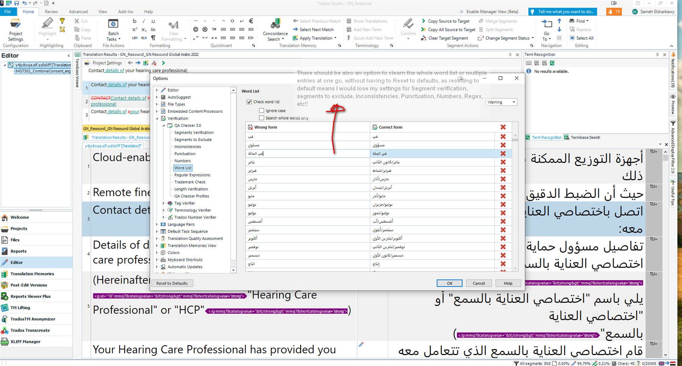This screenshot has height=366, width=682.
Task: Toggle Enable Manager View (Beta) switch
Action: 460,12
